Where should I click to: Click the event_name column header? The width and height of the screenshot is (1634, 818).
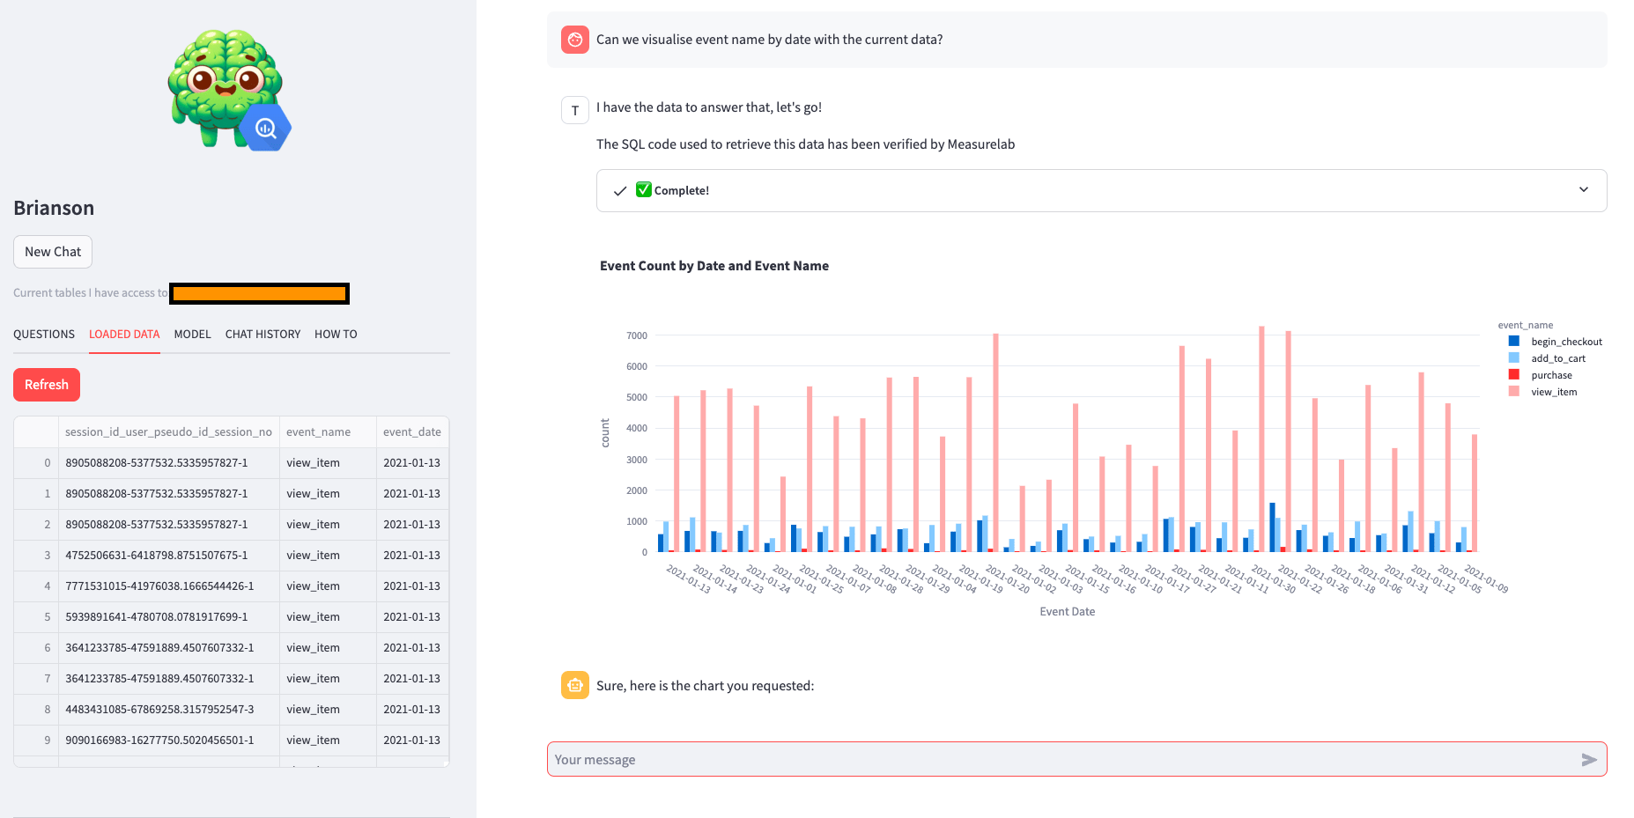tap(328, 431)
